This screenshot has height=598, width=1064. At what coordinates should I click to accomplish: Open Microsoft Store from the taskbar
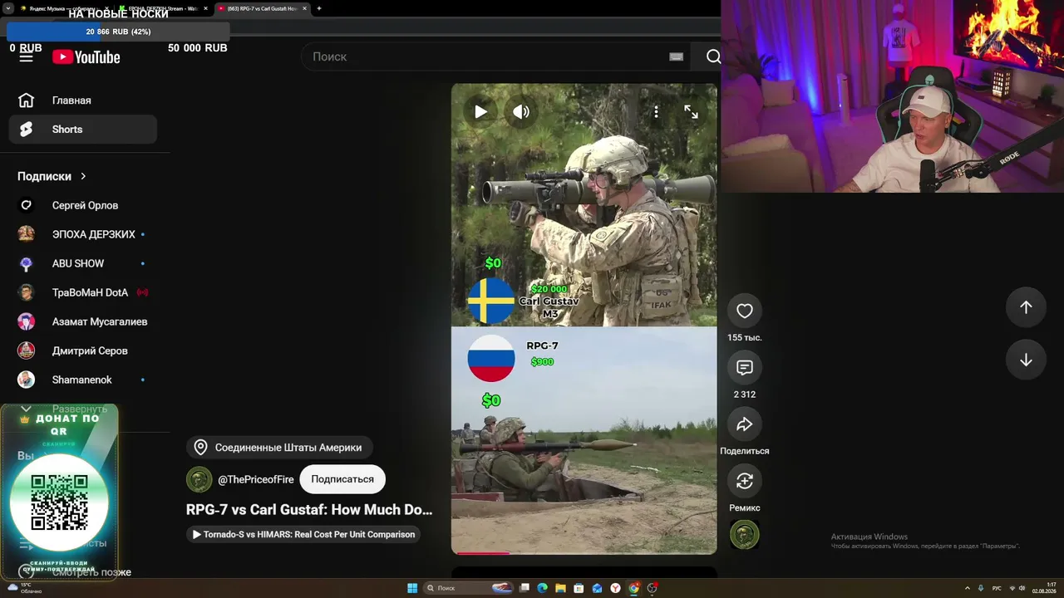pos(579,588)
